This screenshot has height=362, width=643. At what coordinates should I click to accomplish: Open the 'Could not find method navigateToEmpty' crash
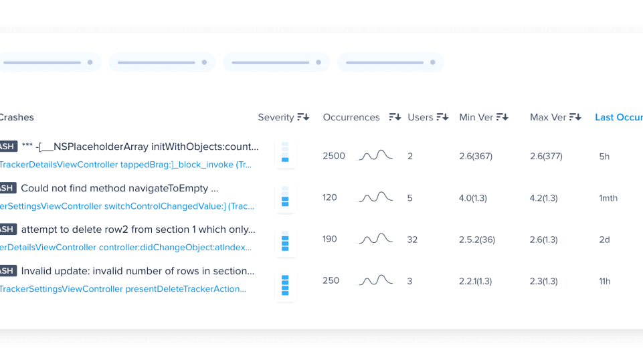[119, 188]
